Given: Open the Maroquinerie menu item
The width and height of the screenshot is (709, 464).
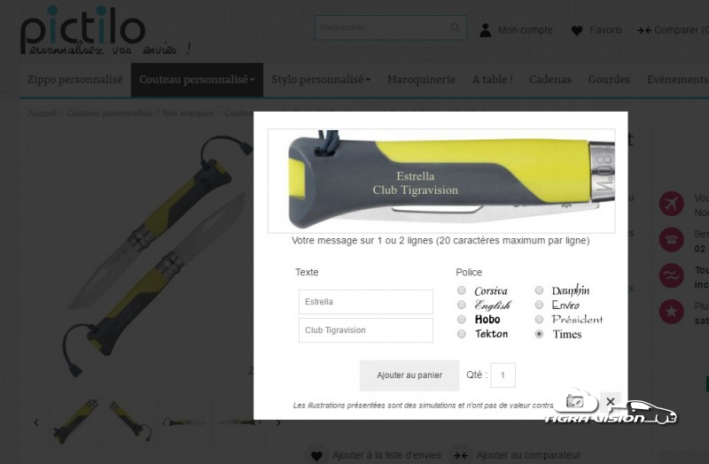Looking at the screenshot, I should 422,80.
